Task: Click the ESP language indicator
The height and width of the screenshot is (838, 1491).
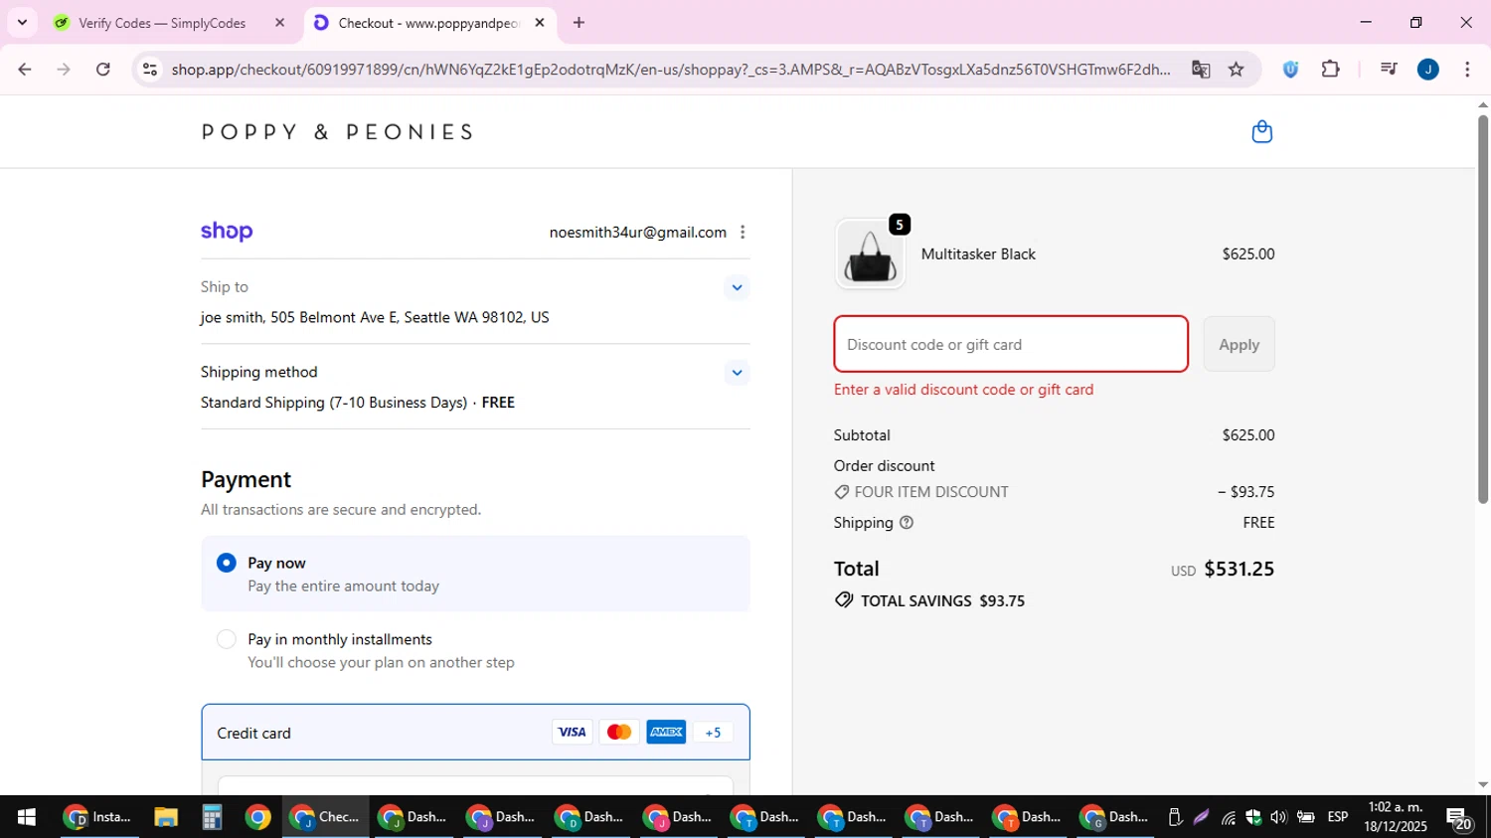Action: (1338, 817)
